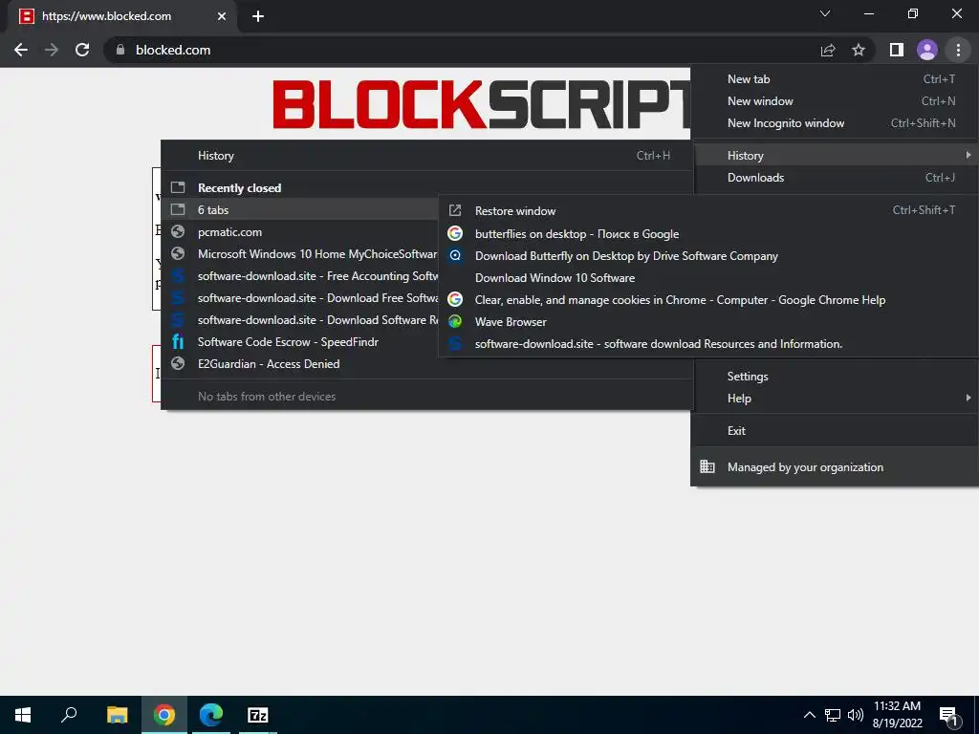Click Google icon beside butterflies on desktop
Image resolution: width=979 pixels, height=734 pixels.
[x=455, y=233]
